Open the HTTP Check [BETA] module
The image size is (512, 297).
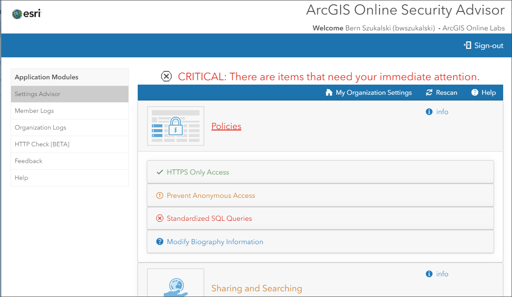pos(70,144)
